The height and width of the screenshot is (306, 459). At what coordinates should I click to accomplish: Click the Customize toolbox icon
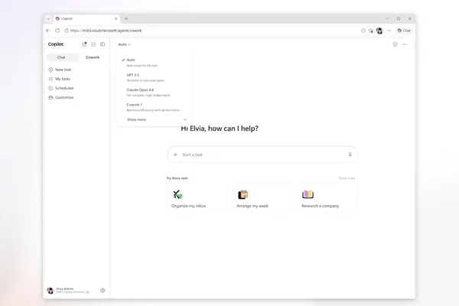50,97
